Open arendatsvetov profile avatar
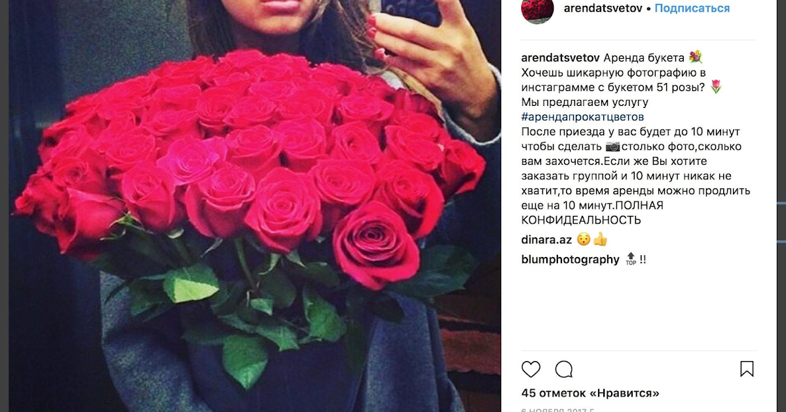 click(537, 10)
